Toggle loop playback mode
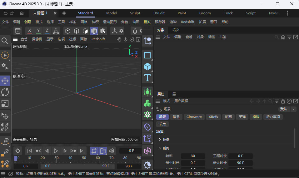Screen dimensions: 299x178 94,151
